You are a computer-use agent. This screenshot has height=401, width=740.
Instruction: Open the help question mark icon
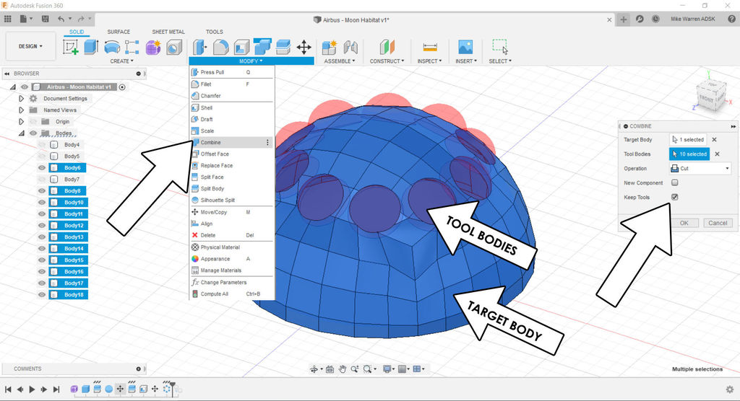(731, 19)
